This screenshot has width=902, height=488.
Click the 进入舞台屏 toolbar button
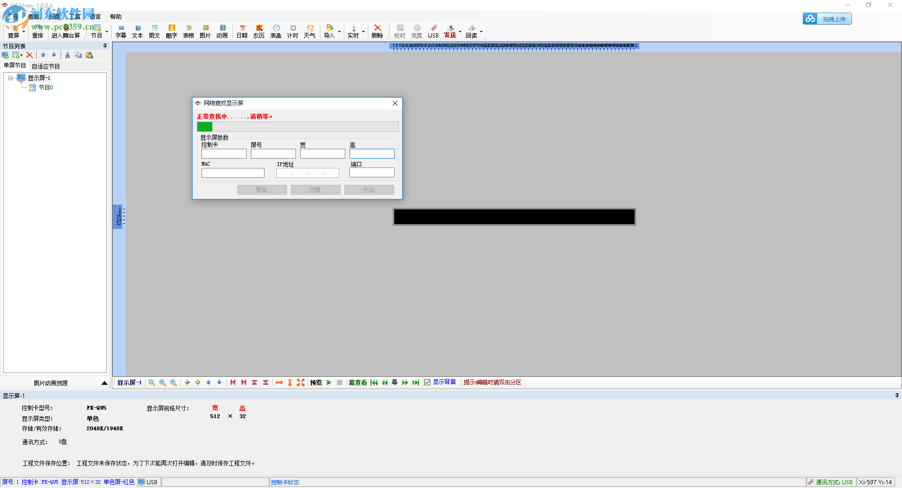pyautogui.click(x=66, y=31)
